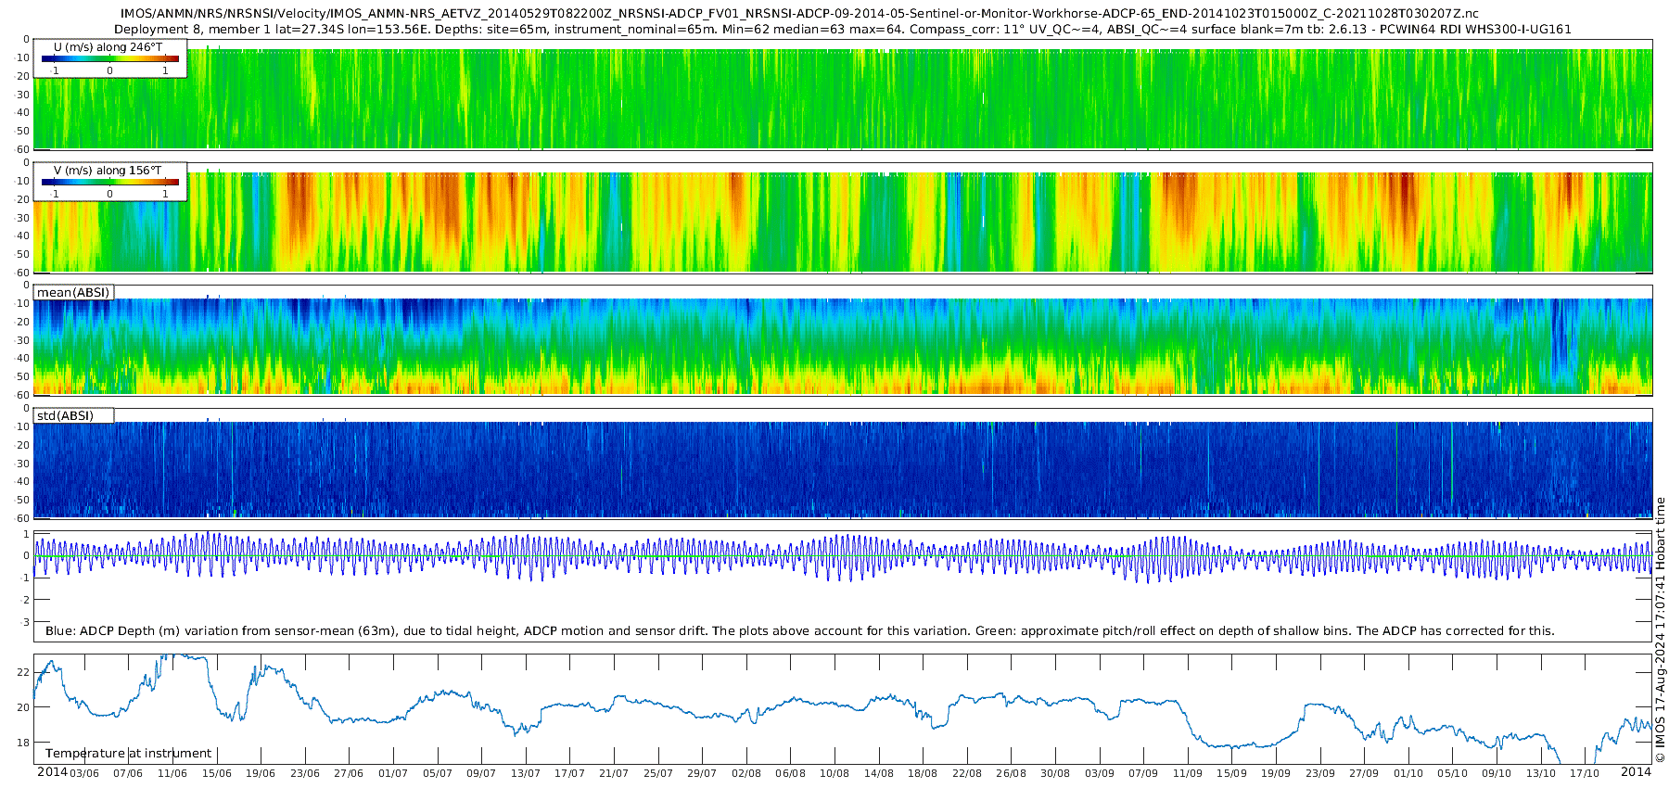Select the mean(ABSI) panel label
Viewport: 1669px width, 788px height.
pyautogui.click(x=73, y=292)
